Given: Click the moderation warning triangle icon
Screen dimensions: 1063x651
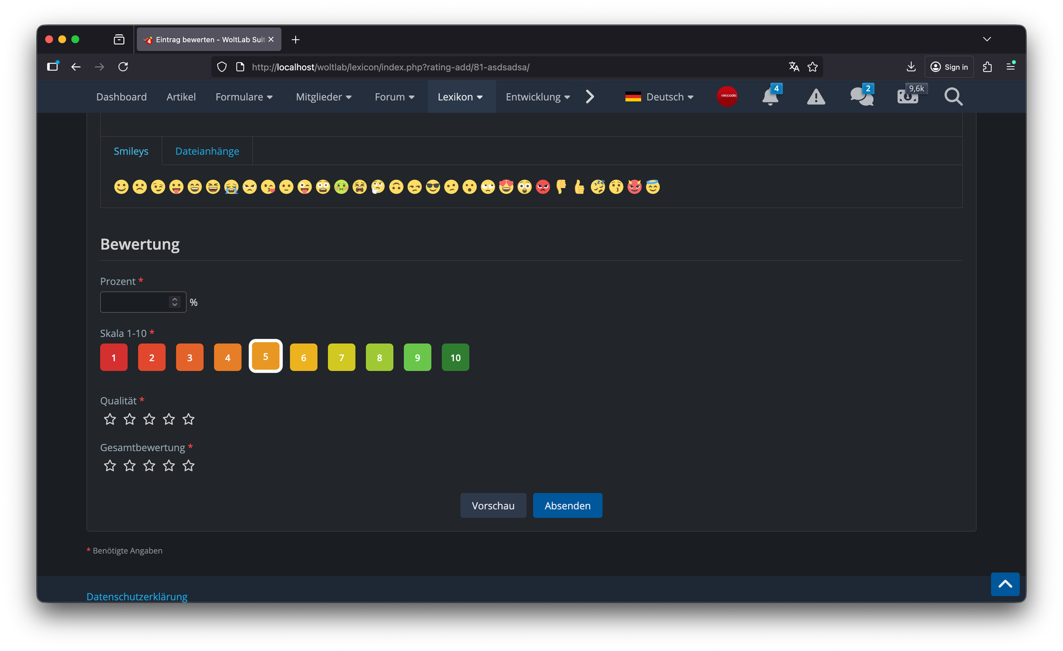Looking at the screenshot, I should (x=816, y=97).
